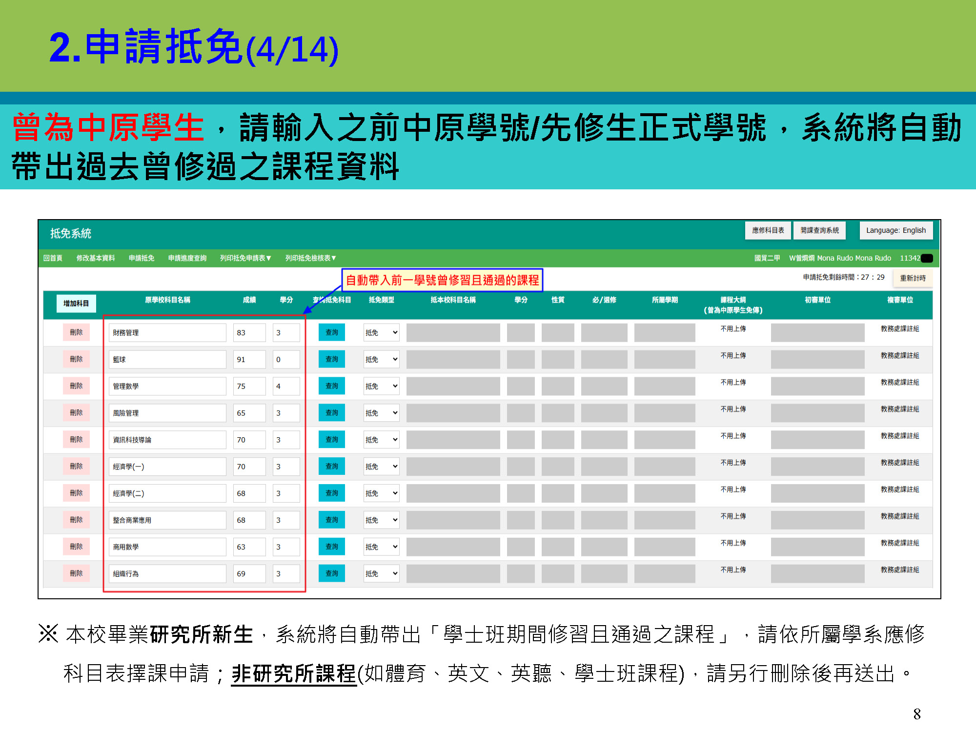Click 不用上傳 text in 財務管理 row

(x=733, y=329)
